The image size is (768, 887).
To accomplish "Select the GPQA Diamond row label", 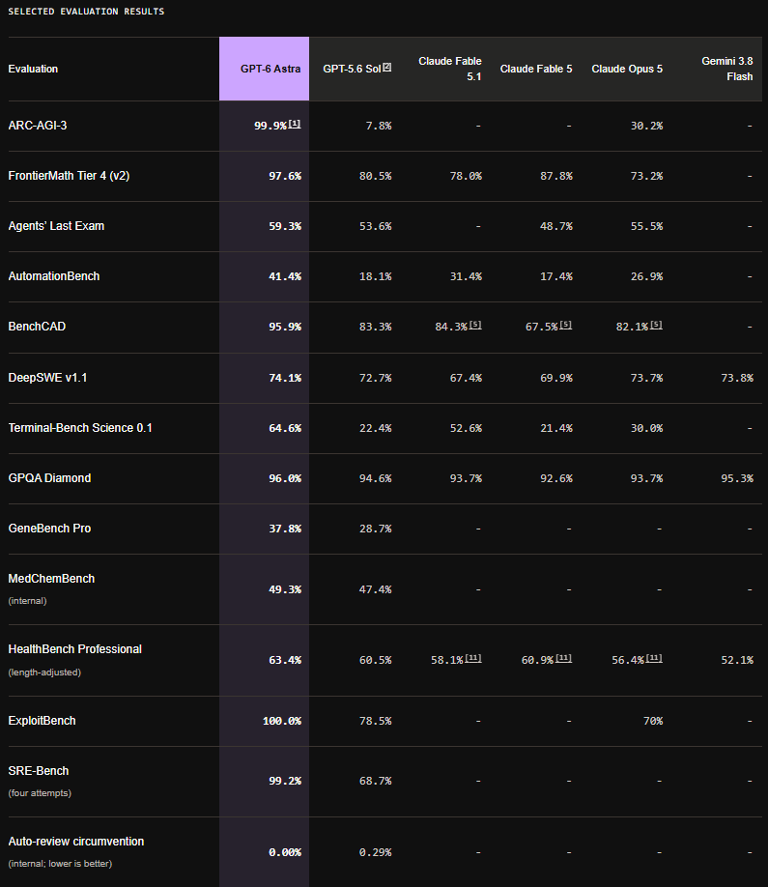I will point(49,478).
